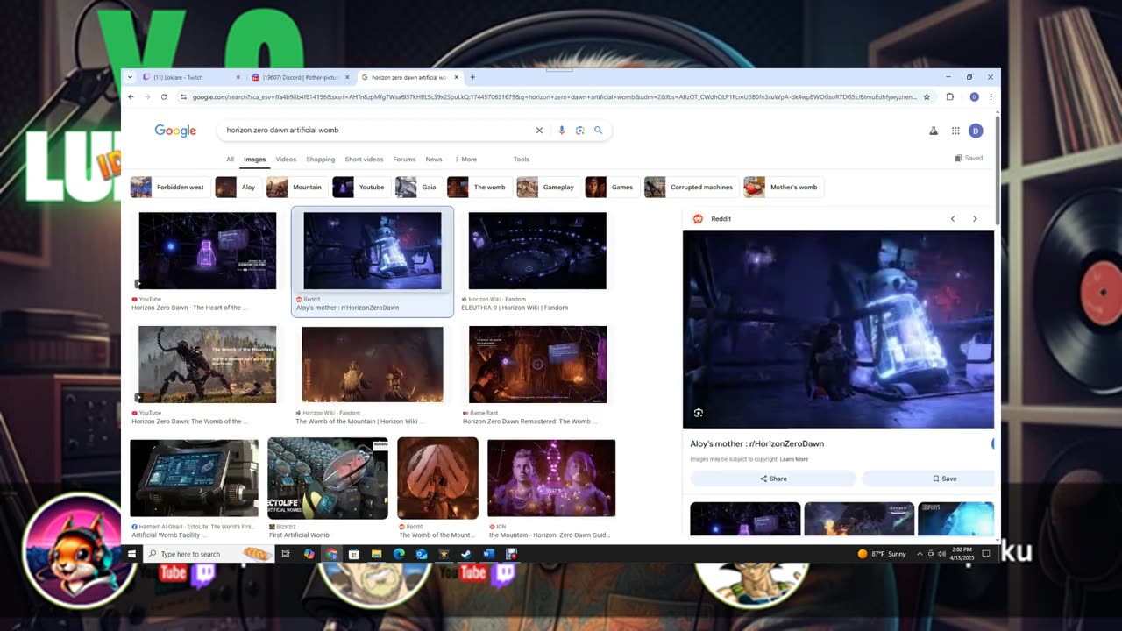This screenshot has height=631, width=1122.
Task: Switch to the All results tab
Action: point(230,160)
